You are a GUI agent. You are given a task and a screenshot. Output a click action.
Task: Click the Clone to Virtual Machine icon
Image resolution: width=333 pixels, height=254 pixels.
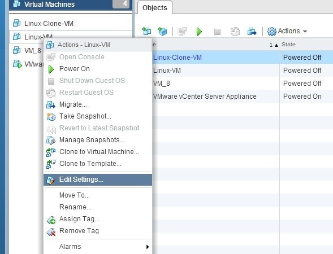pyautogui.click(x=51, y=152)
